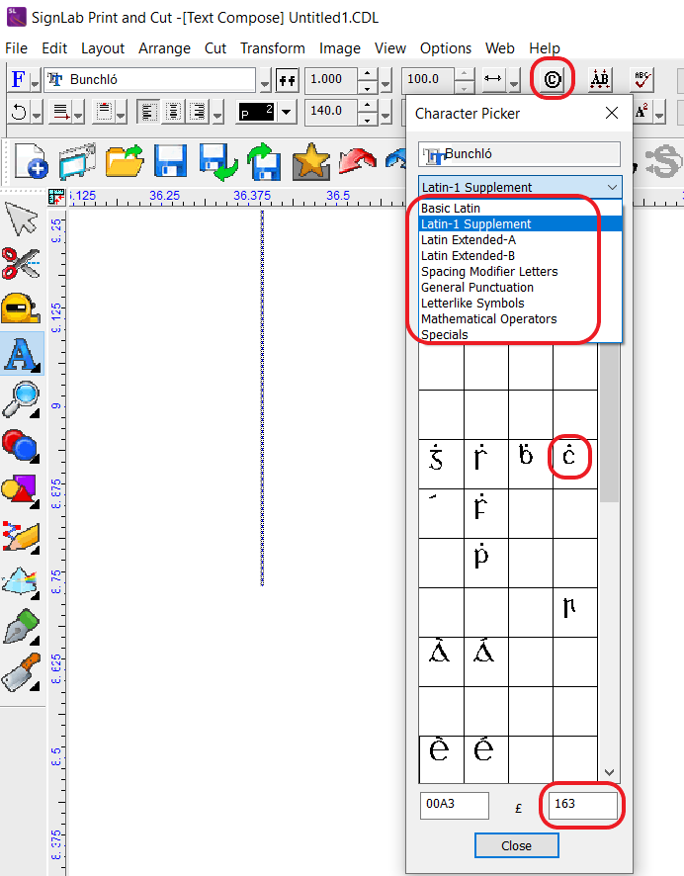This screenshot has width=684, height=876.
Task: Select the red and blue circles tool
Action: click(20, 446)
